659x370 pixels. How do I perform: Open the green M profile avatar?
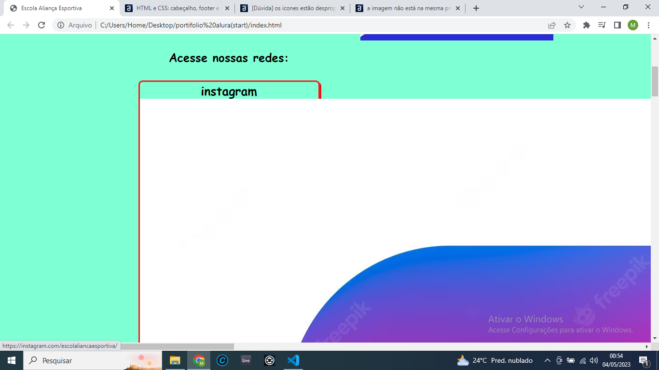pyautogui.click(x=632, y=25)
